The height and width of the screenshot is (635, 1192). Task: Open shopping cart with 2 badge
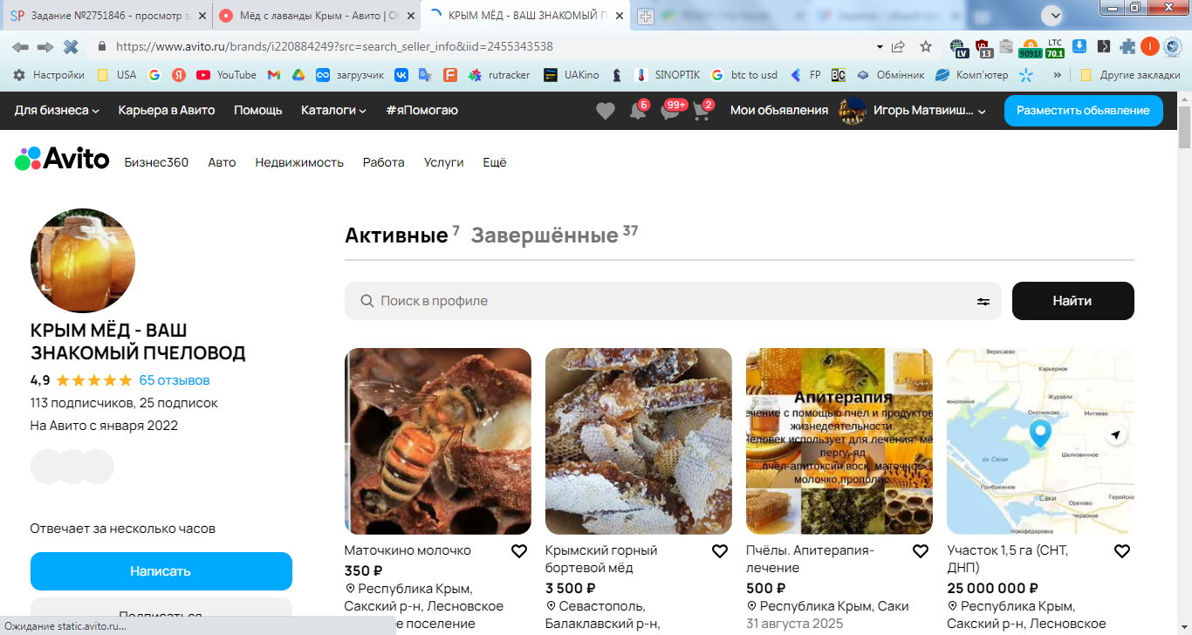pyautogui.click(x=703, y=111)
